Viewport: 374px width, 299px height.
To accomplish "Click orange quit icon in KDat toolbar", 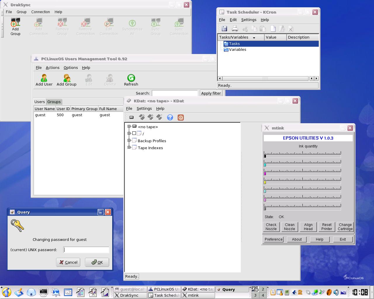I will pyautogui.click(x=181, y=117).
